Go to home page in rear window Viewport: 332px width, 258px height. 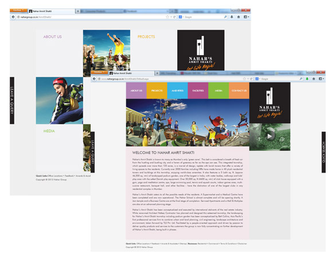(x=239, y=17)
